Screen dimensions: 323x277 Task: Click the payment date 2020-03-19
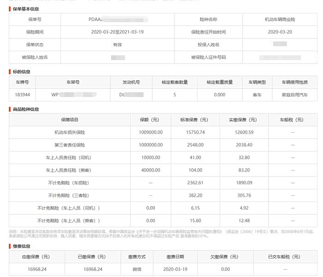[x=175, y=269]
